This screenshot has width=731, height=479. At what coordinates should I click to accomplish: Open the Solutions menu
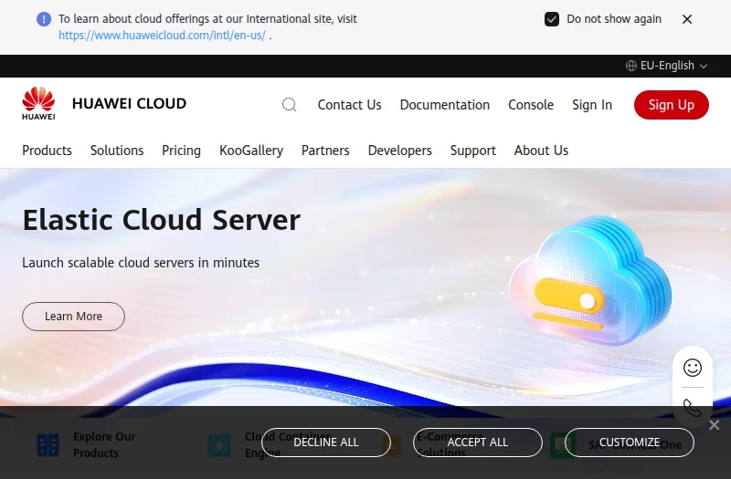[117, 151]
